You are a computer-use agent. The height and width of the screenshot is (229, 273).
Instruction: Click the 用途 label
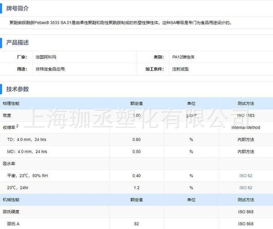[x=22, y=69]
